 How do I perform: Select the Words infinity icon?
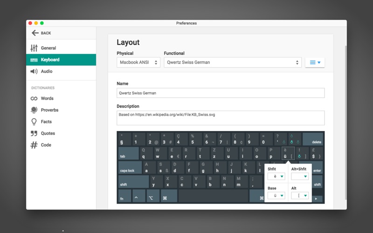34,98
